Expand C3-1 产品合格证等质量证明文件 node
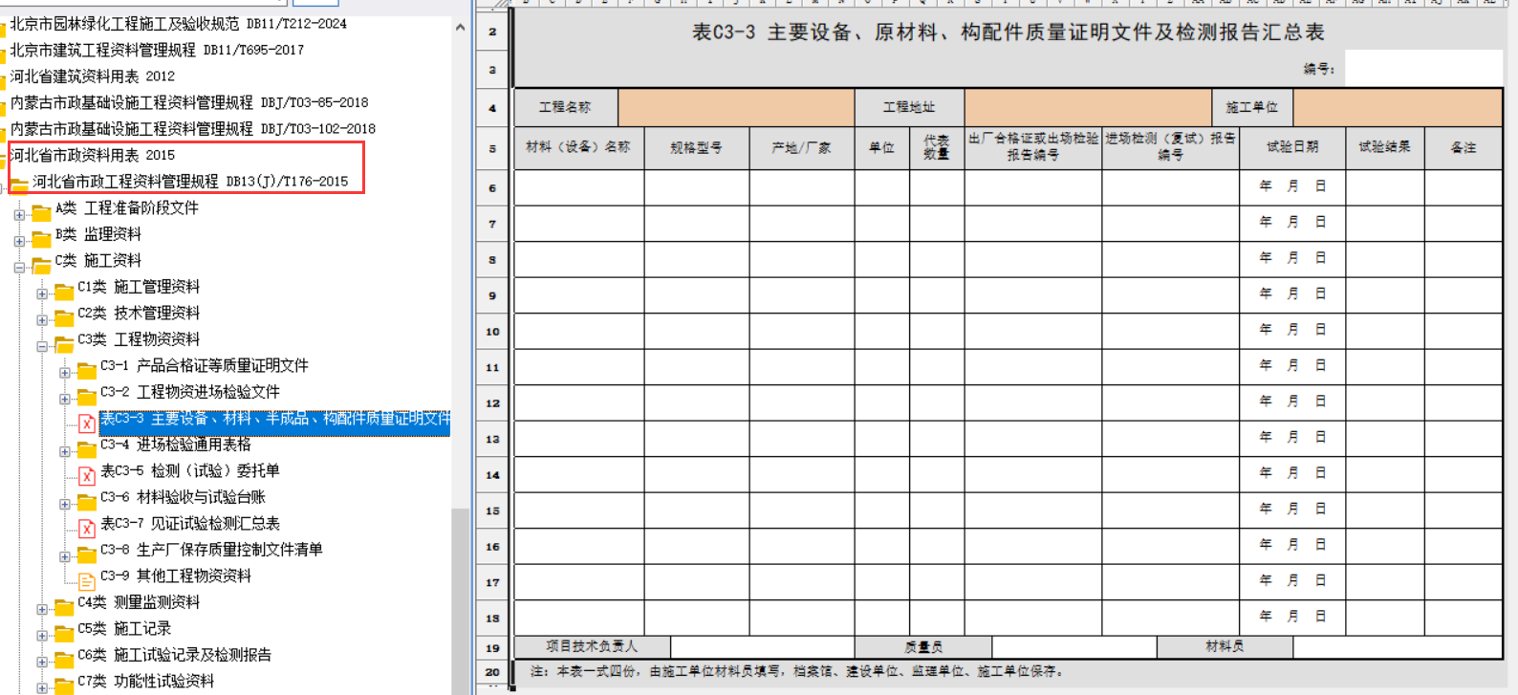Viewport: 1518px width, 695px height. point(65,373)
